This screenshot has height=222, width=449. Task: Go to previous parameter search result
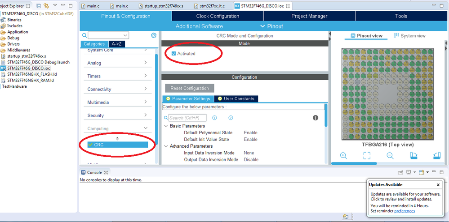pyautogui.click(x=214, y=118)
